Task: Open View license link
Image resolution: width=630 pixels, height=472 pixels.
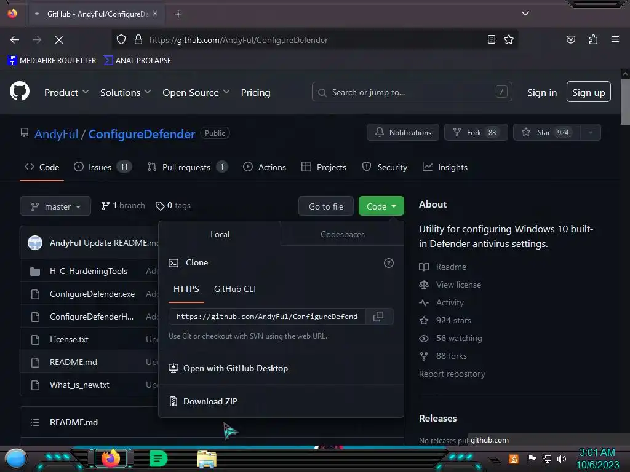Action: tap(450, 285)
